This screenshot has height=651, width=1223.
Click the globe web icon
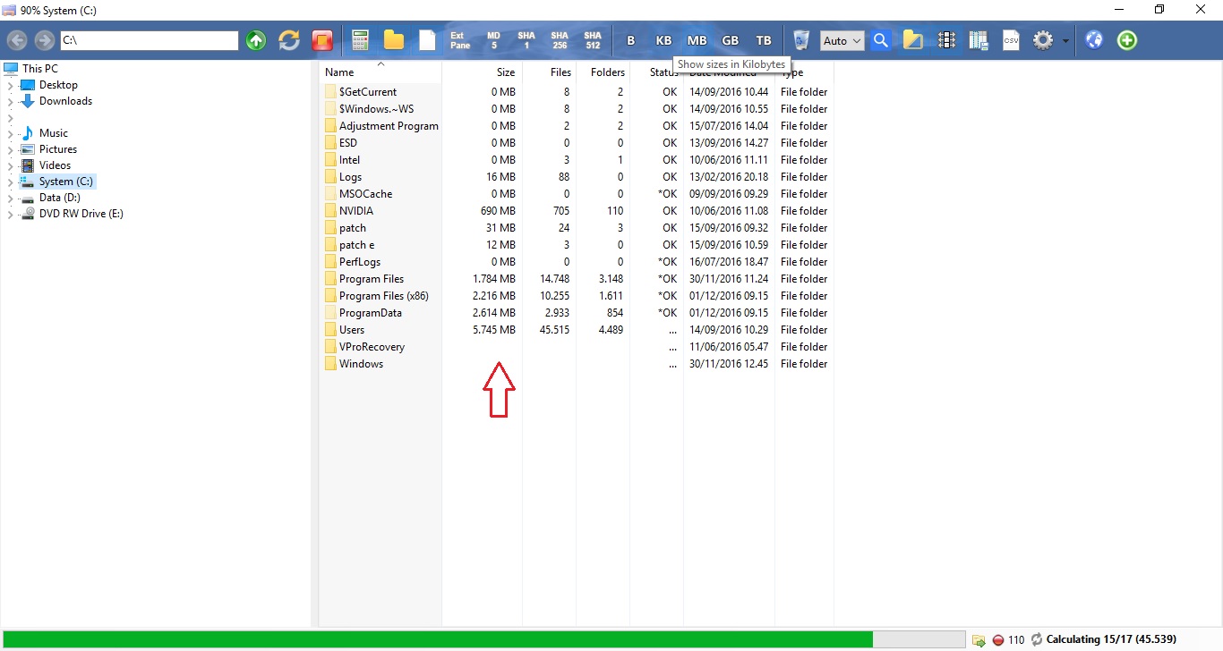1094,40
